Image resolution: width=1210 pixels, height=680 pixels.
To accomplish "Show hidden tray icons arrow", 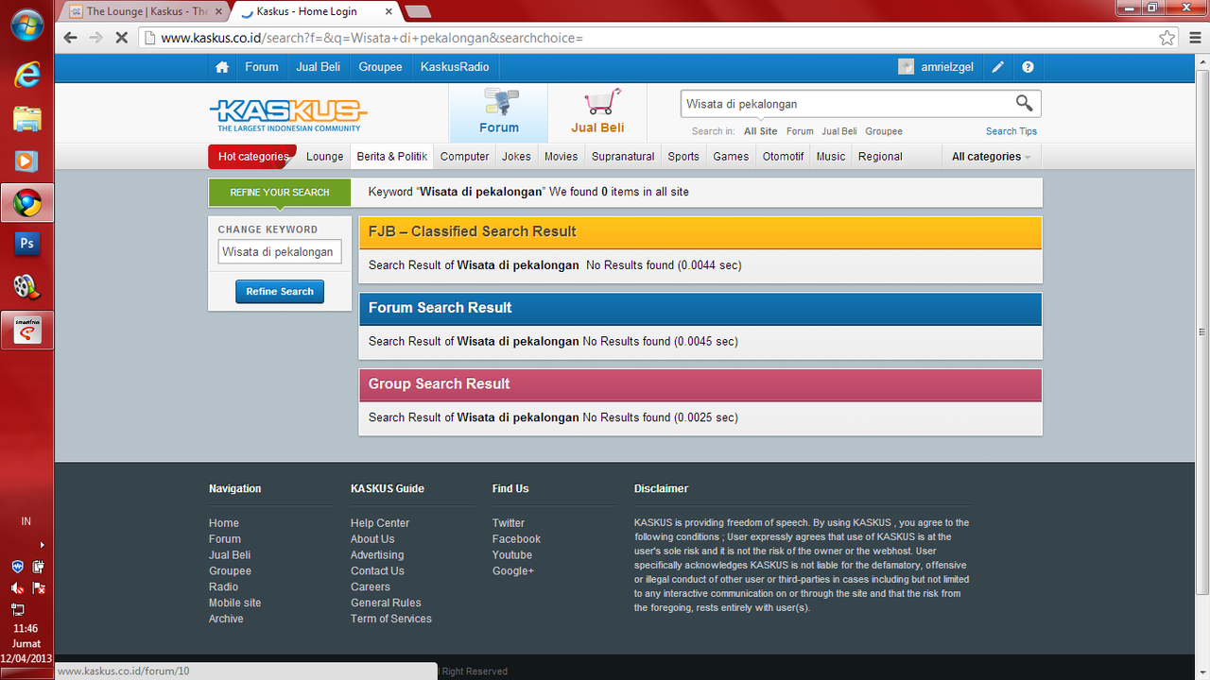I will (x=42, y=544).
